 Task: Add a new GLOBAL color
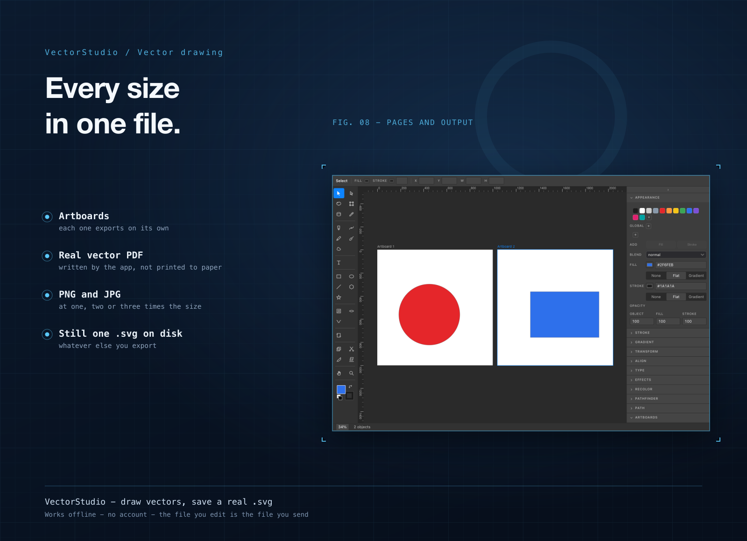(x=648, y=226)
